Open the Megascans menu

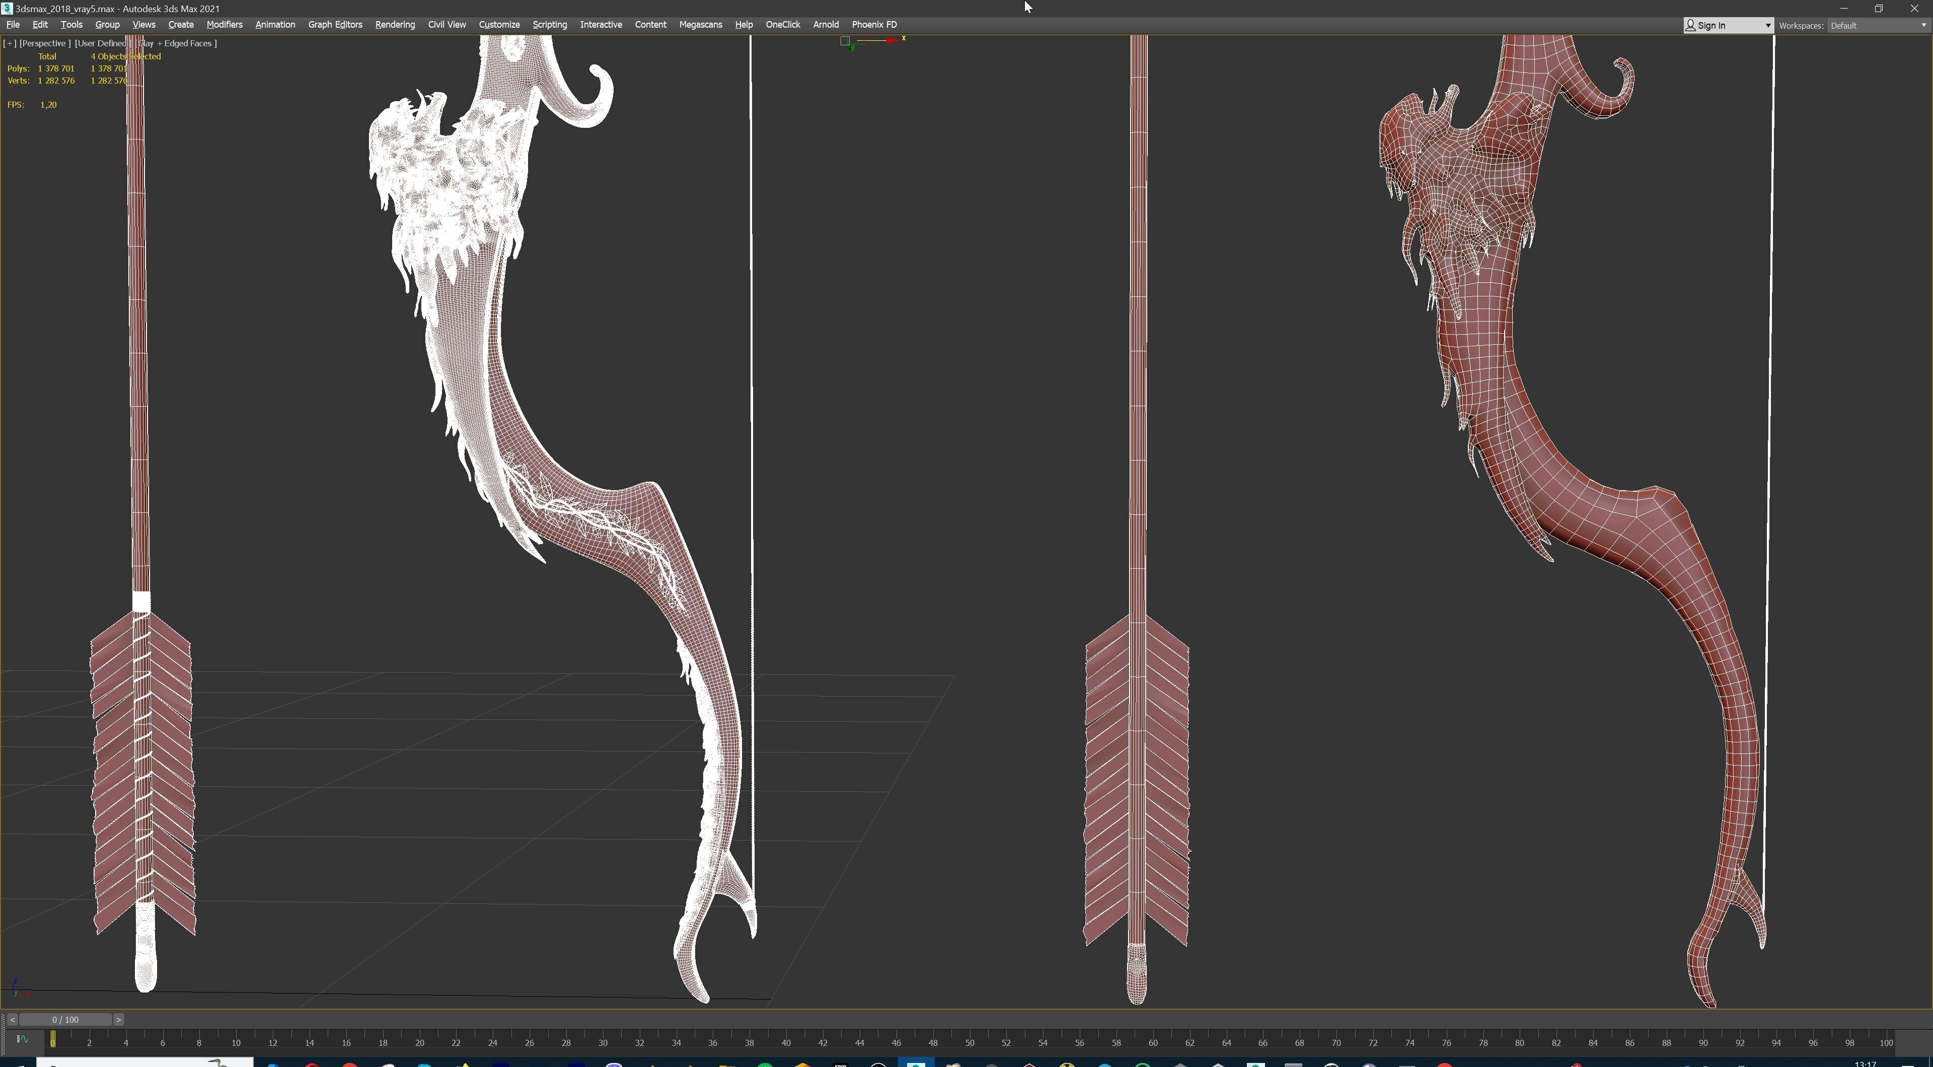700,25
